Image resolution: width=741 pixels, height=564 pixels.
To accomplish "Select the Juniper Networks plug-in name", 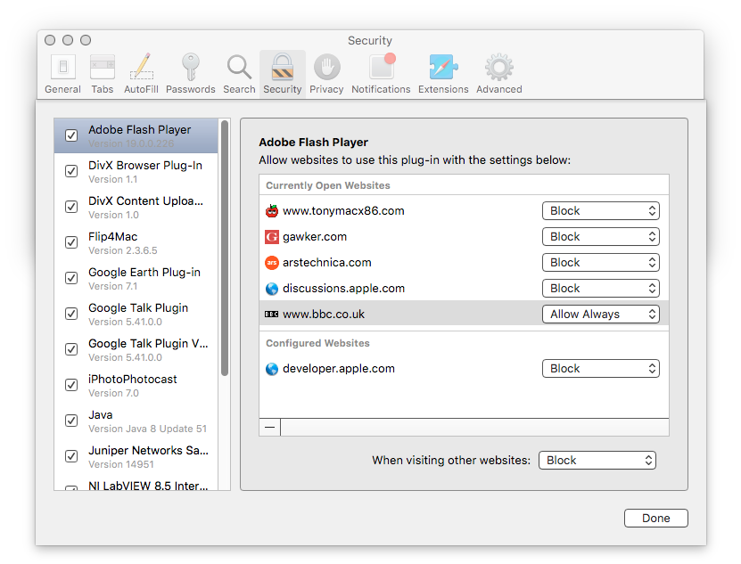I will coord(148,451).
